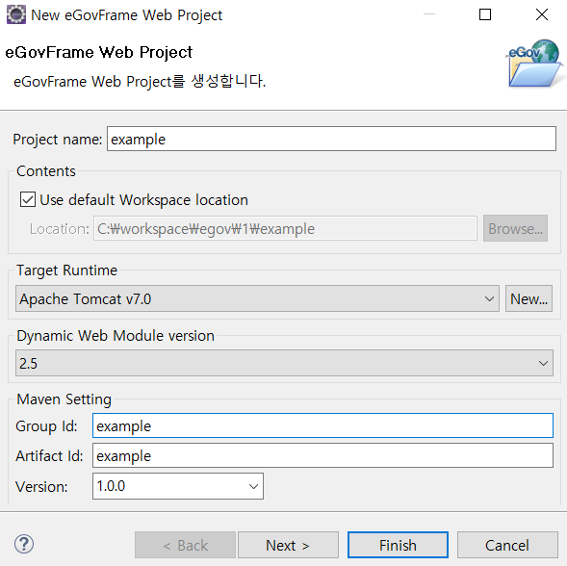Click inside the Group Id field
This screenshot has width=567, height=566.
(322, 425)
